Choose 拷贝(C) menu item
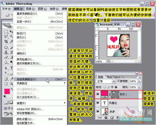156x125 pixels. (40, 37)
